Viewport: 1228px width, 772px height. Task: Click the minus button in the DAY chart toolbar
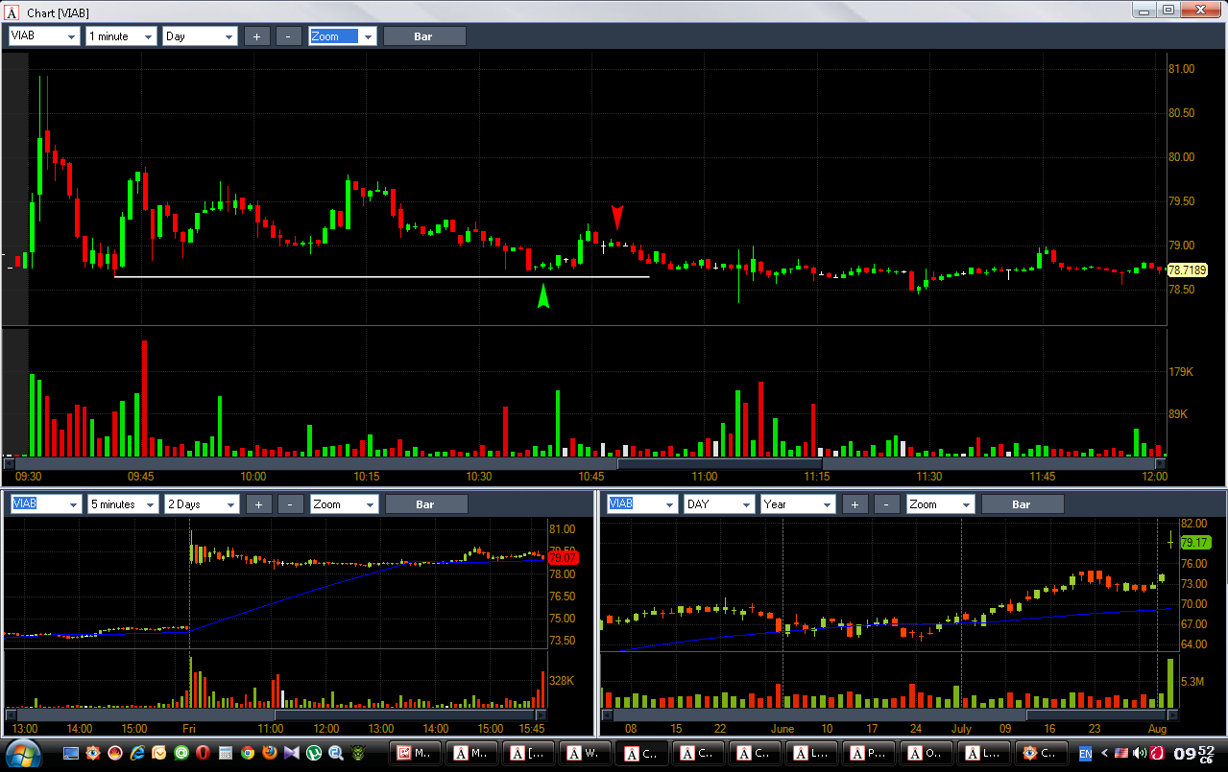[886, 504]
